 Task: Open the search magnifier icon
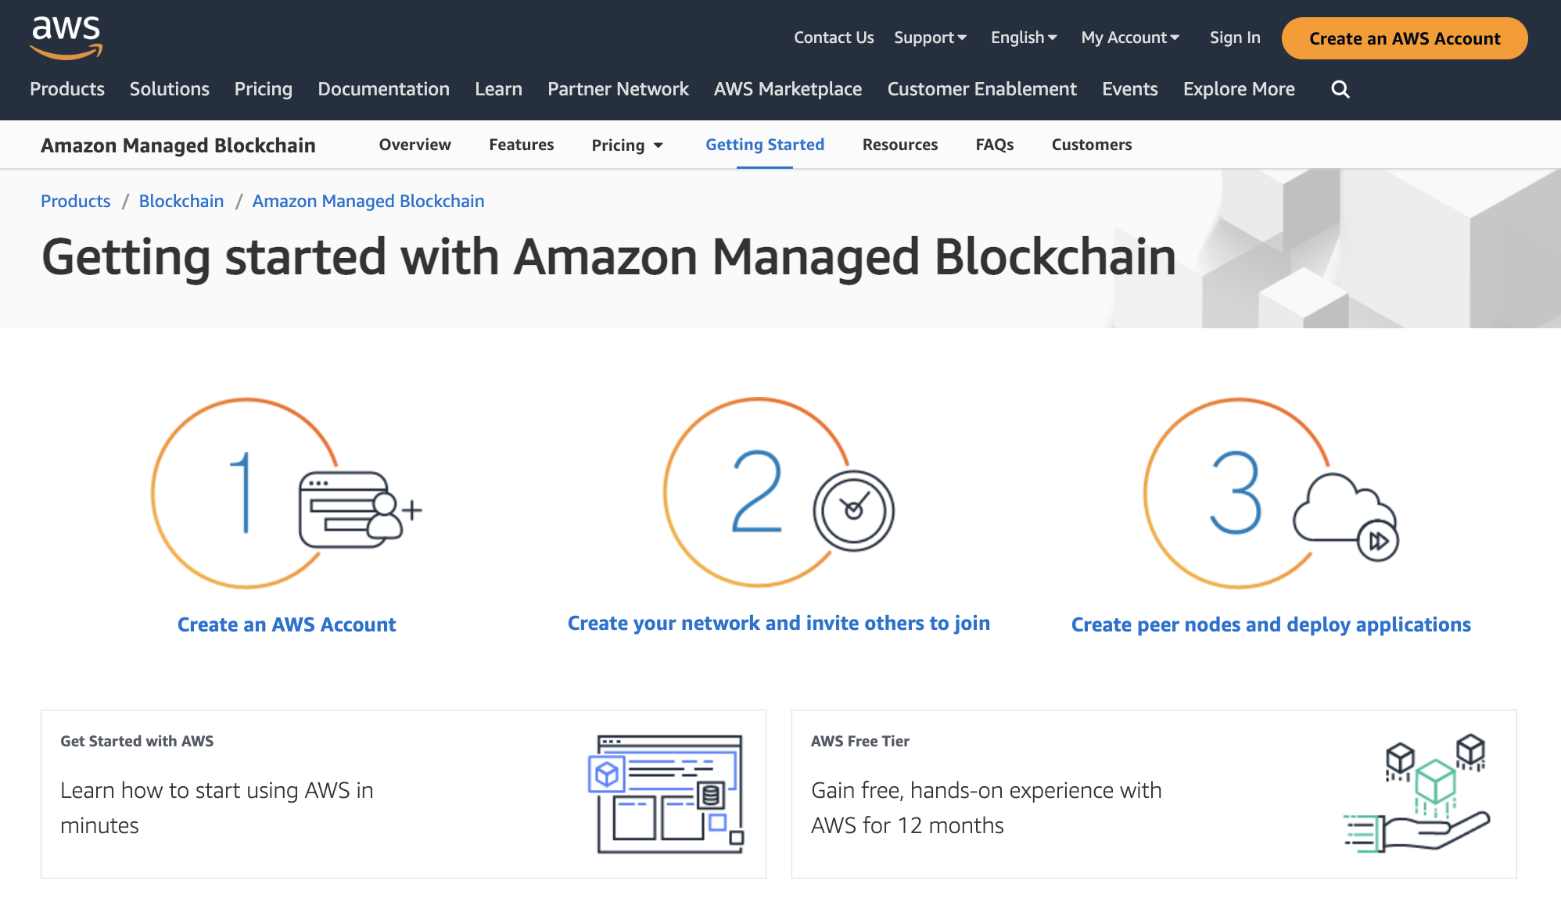click(1340, 89)
